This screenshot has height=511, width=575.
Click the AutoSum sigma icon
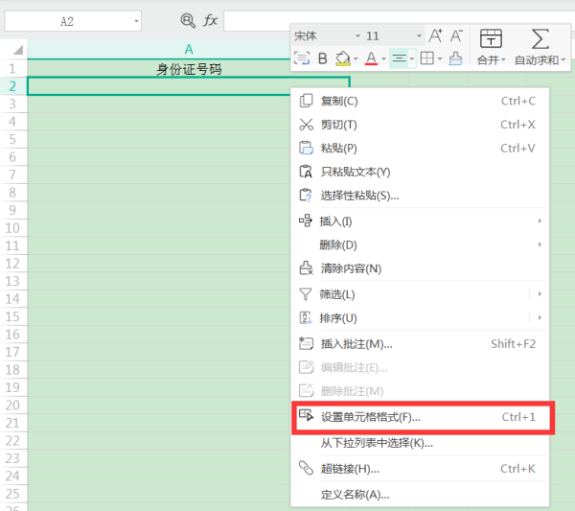tap(540, 39)
